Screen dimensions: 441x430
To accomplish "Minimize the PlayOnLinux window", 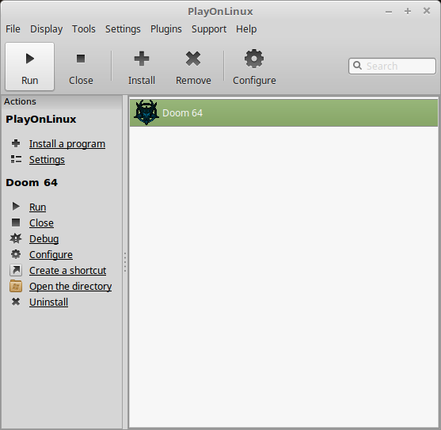I will point(389,12).
